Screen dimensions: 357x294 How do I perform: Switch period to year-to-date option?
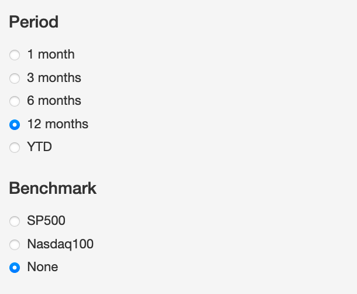15,148
